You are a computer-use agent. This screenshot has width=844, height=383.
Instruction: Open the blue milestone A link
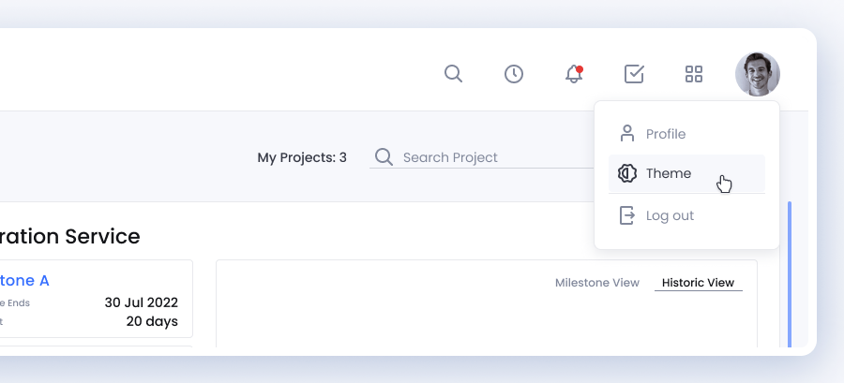click(25, 280)
